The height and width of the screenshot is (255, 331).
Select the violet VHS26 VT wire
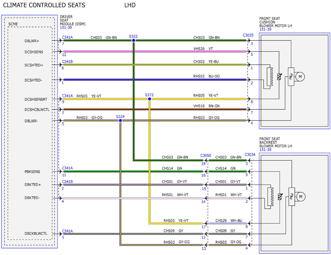(155, 51)
